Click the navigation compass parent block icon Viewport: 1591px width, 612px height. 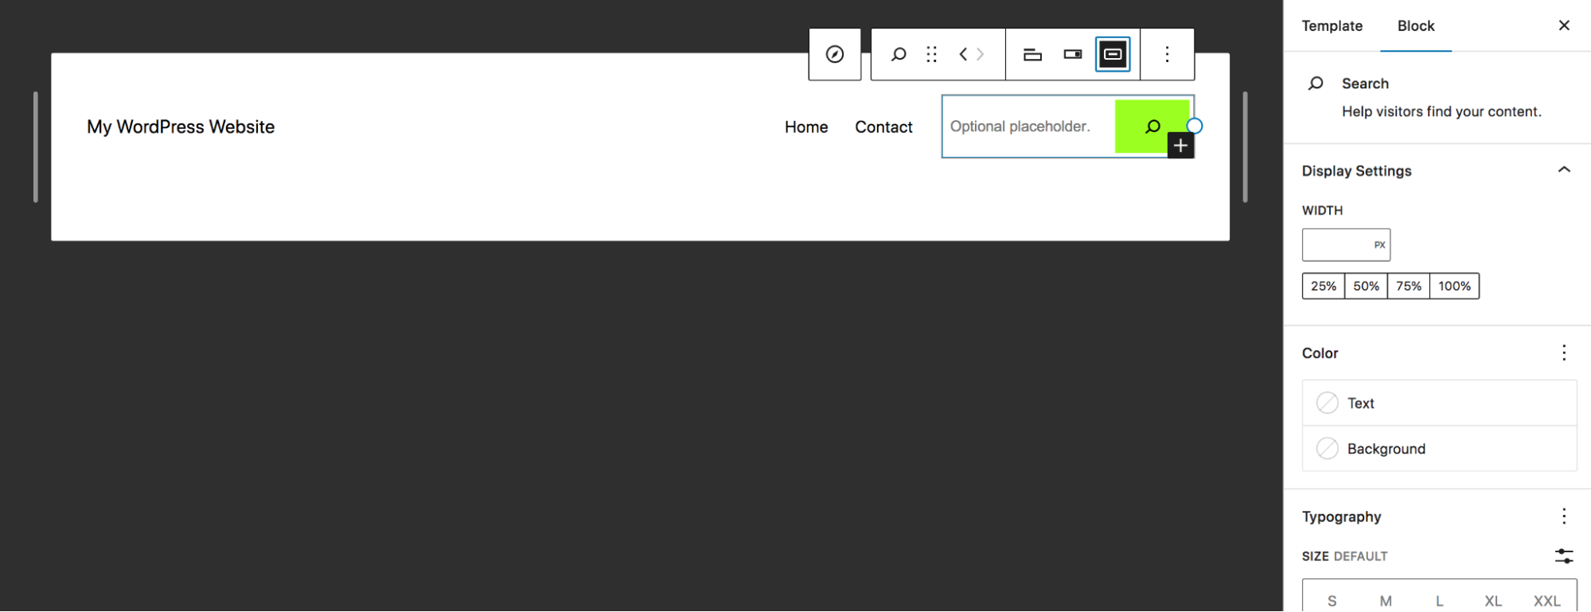[834, 54]
